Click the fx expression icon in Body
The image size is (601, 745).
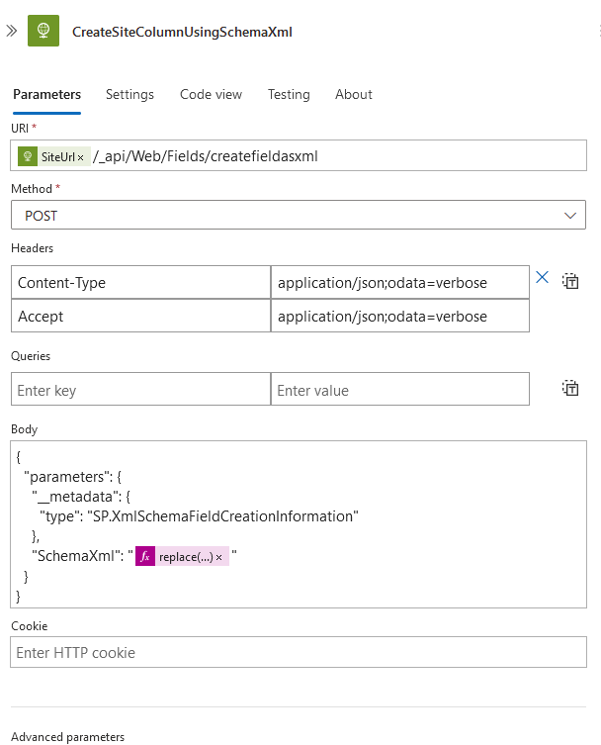click(x=145, y=556)
